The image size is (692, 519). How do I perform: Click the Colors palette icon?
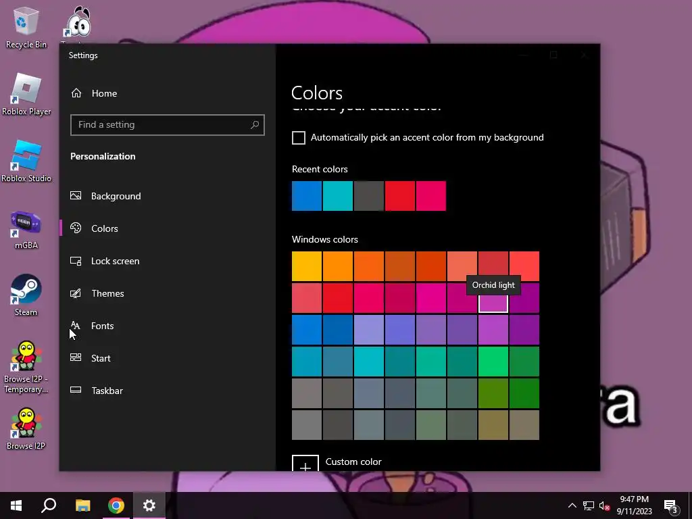click(x=76, y=228)
